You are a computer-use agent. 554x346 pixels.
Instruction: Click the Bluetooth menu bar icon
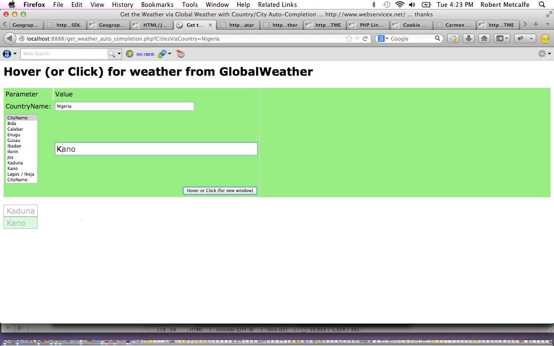click(374, 5)
